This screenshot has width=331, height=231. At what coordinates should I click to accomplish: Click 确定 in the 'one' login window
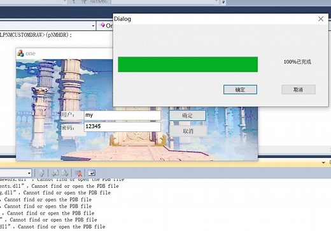click(187, 115)
